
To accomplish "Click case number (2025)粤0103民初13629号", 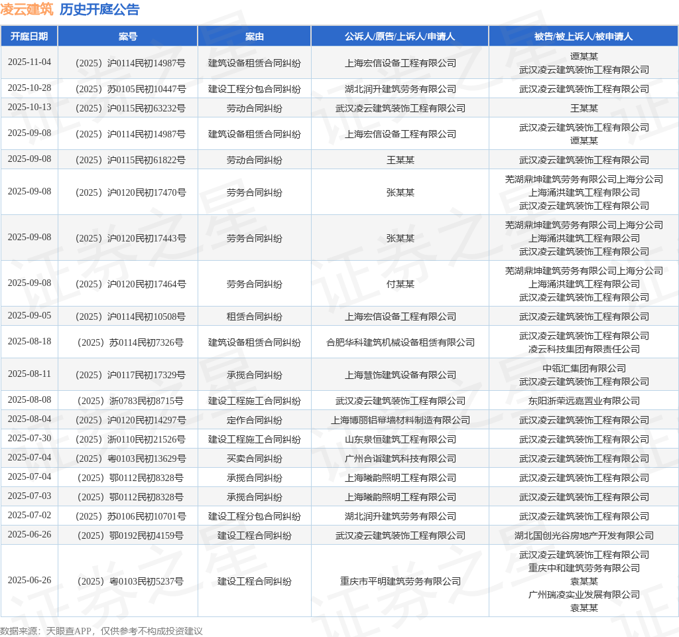I will (131, 459).
